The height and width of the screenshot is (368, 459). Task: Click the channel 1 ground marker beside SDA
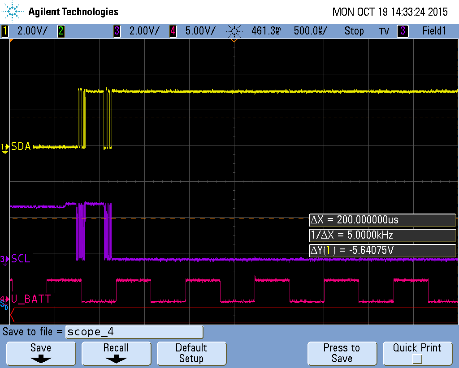point(5,148)
